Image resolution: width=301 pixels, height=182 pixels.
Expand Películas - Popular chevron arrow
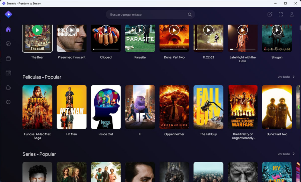[294, 77]
